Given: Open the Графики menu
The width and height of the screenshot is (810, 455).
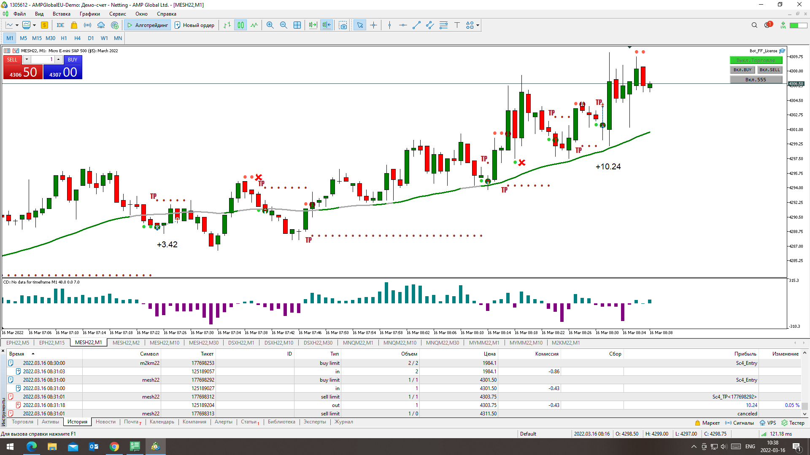Looking at the screenshot, I should tap(89, 14).
